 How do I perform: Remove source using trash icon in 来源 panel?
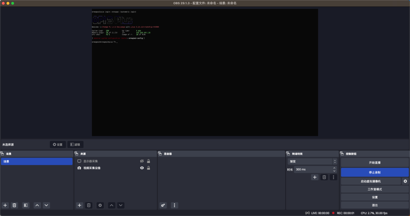88,205
